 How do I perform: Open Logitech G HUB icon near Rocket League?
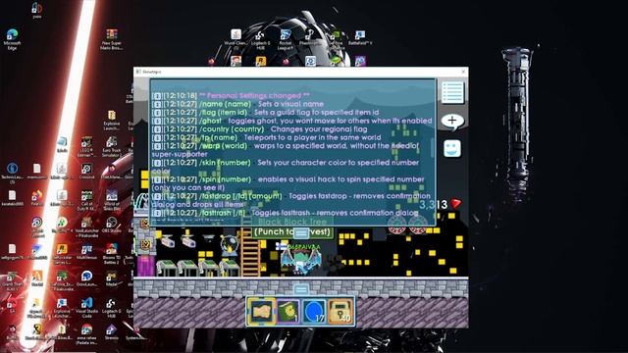click(x=260, y=39)
